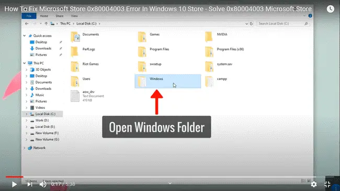Image resolution: width=340 pixels, height=191 pixels.
Task: Select Network in sidebar
Action: click(39, 148)
